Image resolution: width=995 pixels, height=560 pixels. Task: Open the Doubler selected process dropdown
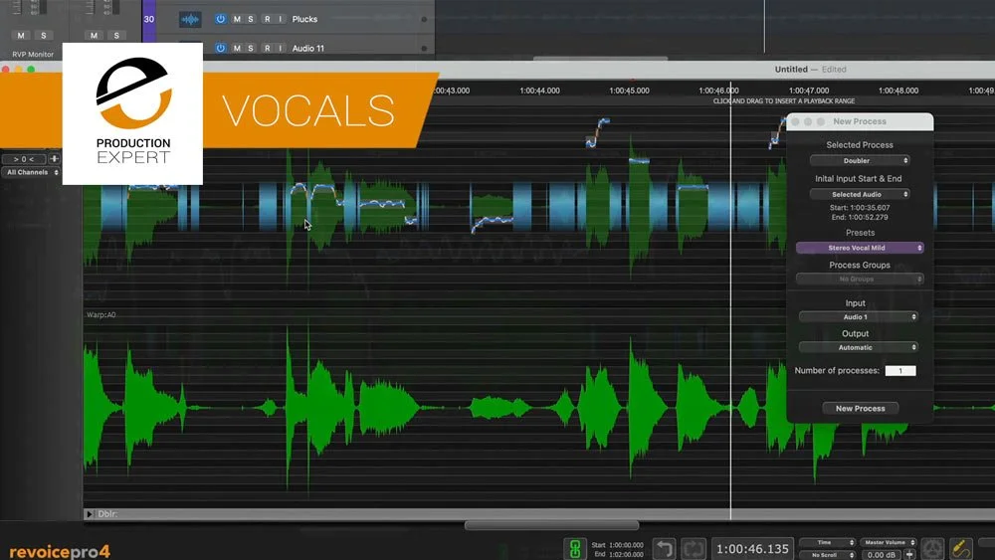[x=860, y=160]
